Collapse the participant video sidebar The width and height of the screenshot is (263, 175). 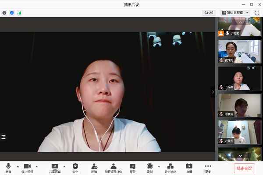213,92
